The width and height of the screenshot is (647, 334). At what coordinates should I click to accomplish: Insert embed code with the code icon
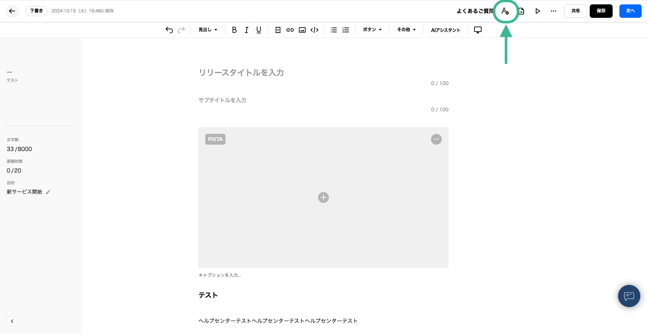click(314, 30)
